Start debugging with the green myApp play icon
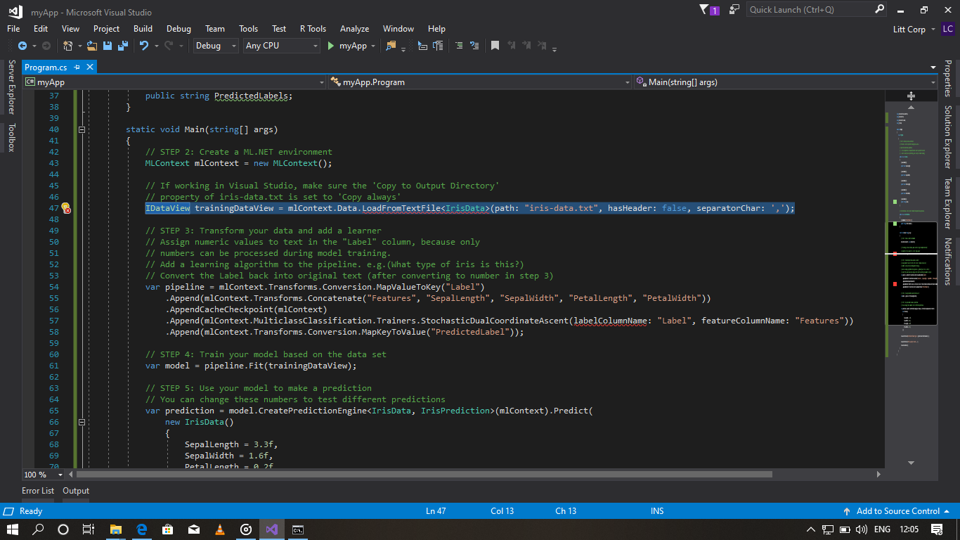This screenshot has height=540, width=960. pos(331,46)
